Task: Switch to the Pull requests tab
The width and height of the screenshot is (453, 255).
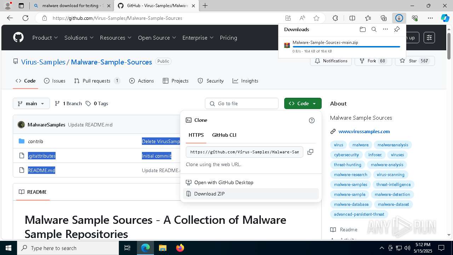Action: click(97, 81)
